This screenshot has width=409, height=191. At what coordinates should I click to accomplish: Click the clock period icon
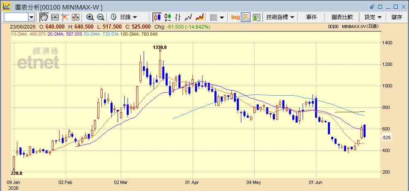click(113, 17)
